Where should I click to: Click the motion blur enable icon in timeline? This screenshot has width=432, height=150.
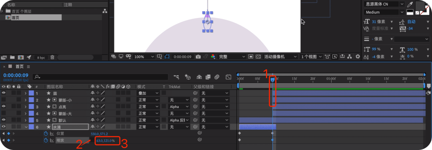217,77
